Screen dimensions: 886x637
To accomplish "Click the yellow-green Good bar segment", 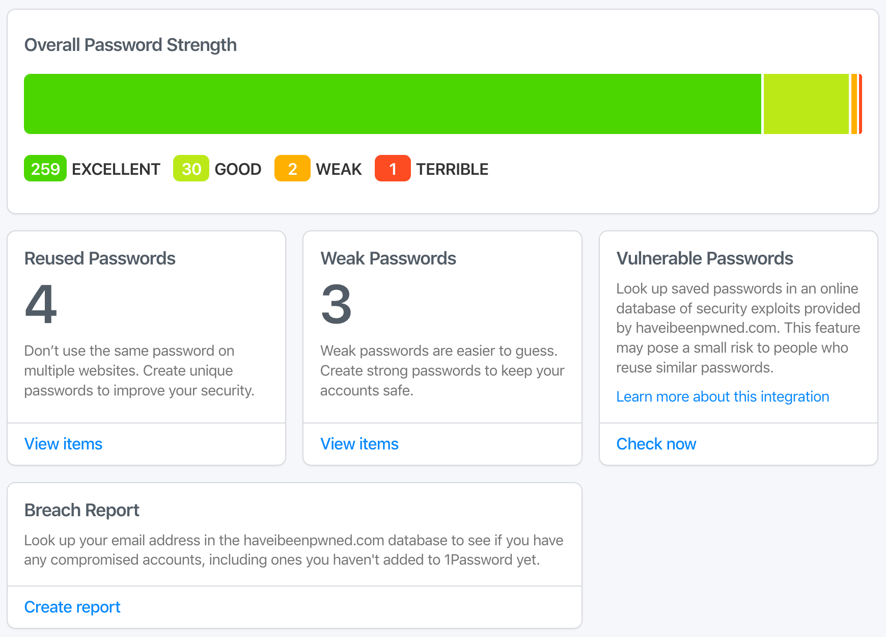I will (x=806, y=104).
